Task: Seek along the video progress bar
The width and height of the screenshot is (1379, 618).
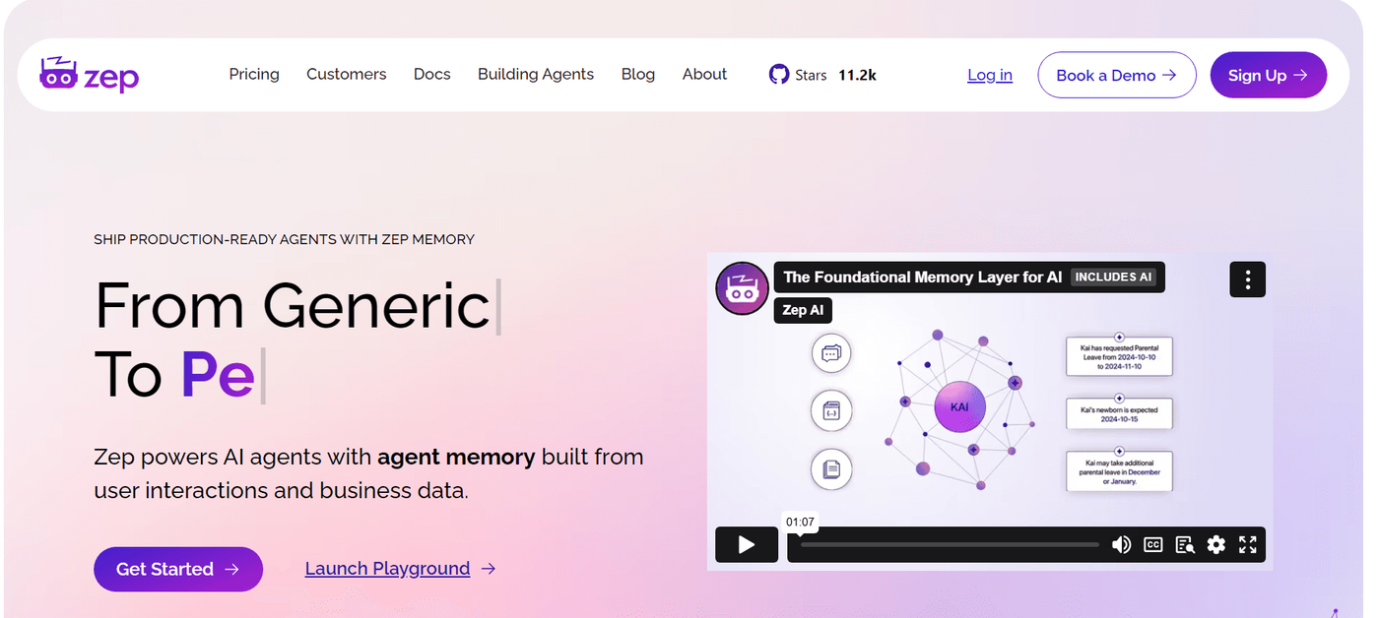Action: click(x=949, y=544)
